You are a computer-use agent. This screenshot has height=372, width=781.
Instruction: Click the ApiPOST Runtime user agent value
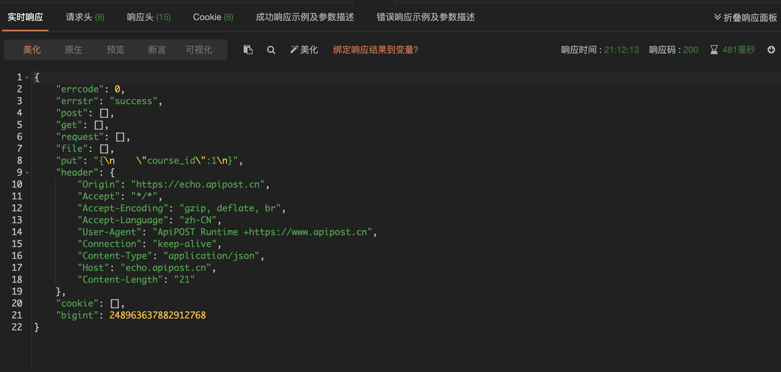point(262,232)
